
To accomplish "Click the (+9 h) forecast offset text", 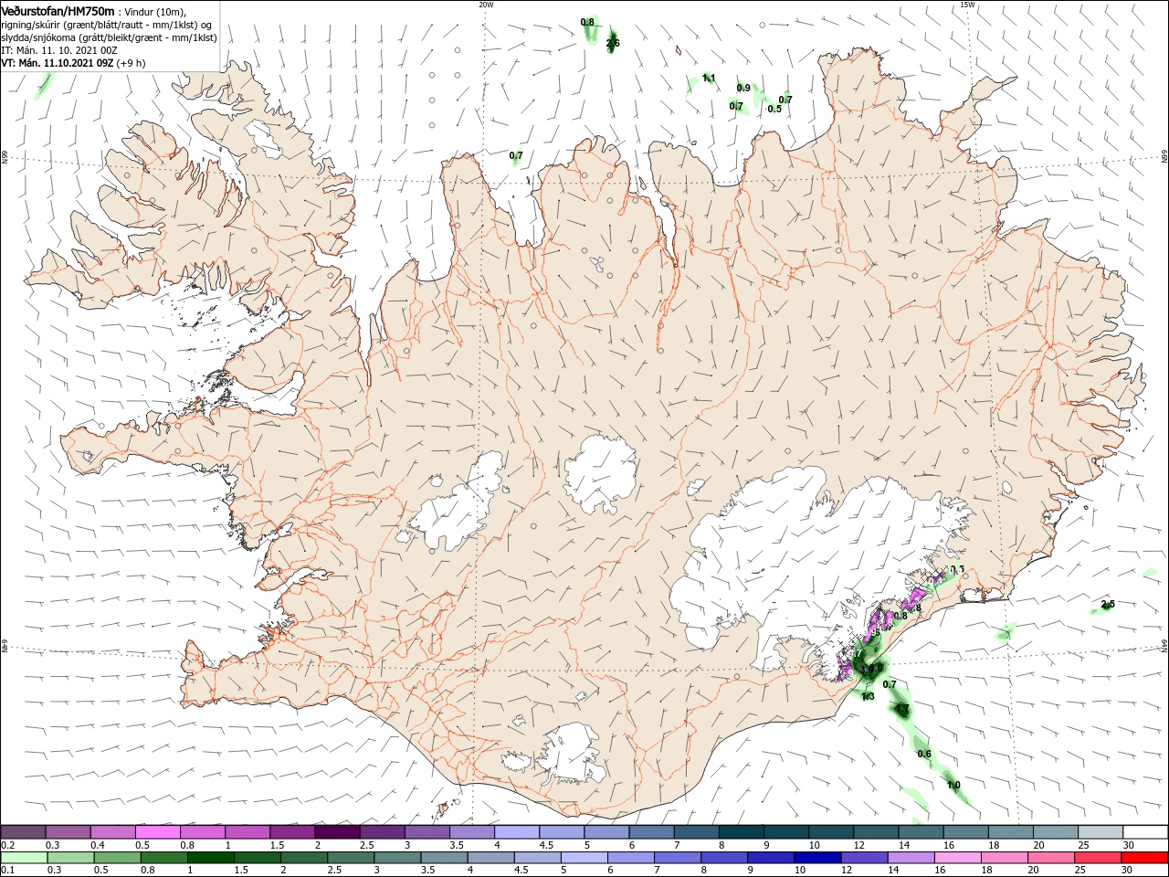I will 131,63.
